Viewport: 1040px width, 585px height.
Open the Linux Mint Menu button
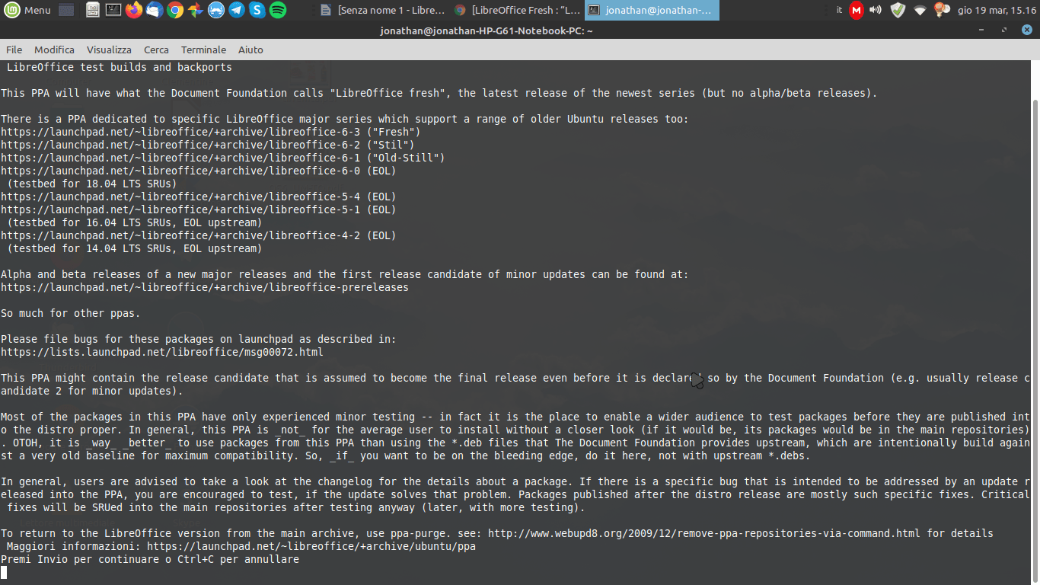pyautogui.click(x=28, y=10)
